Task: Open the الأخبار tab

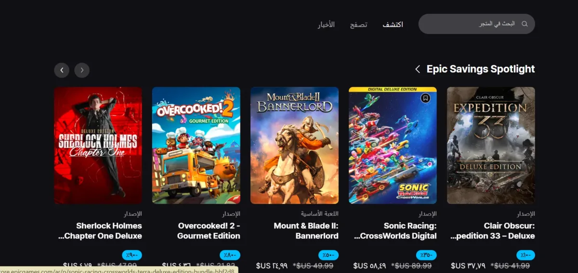Action: [326, 25]
